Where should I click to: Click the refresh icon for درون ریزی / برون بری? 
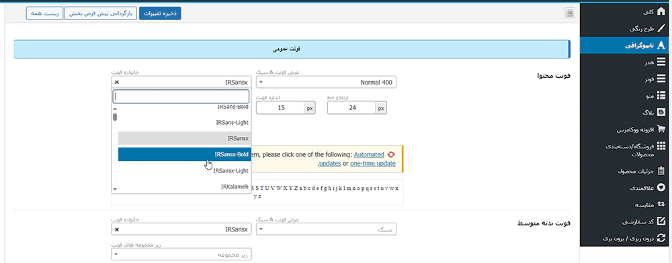[x=661, y=238]
